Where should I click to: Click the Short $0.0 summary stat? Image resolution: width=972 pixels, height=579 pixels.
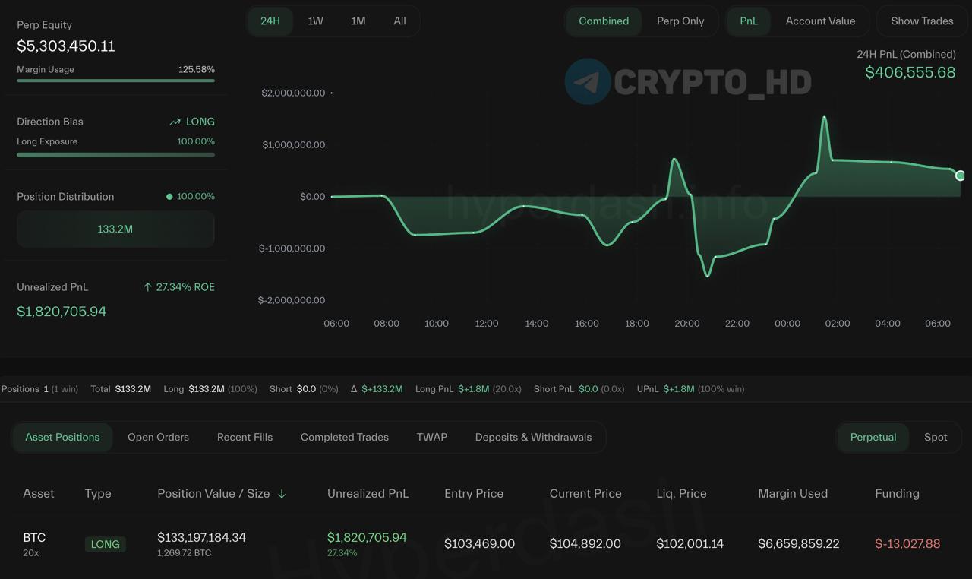304,389
